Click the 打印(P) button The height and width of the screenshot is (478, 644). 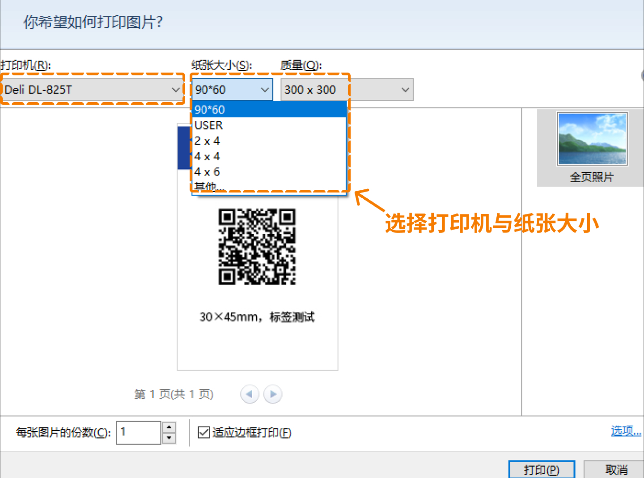pos(542,470)
